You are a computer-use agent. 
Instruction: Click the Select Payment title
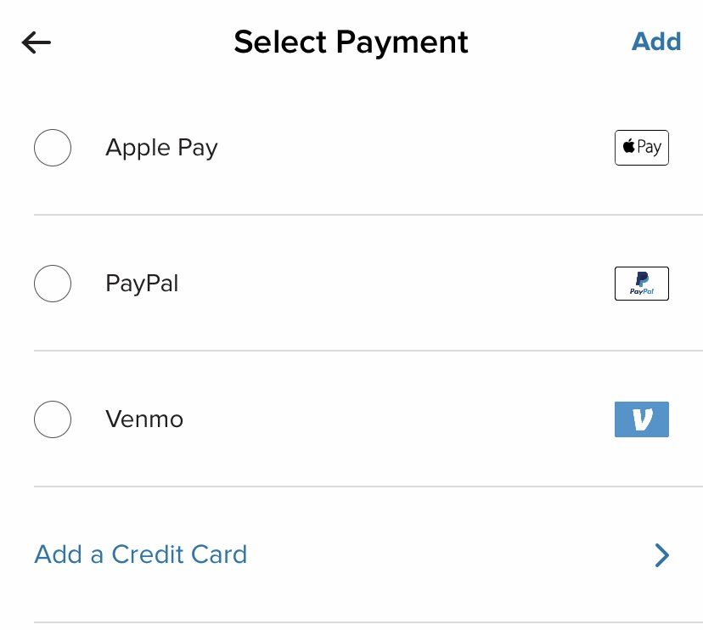pyautogui.click(x=351, y=42)
